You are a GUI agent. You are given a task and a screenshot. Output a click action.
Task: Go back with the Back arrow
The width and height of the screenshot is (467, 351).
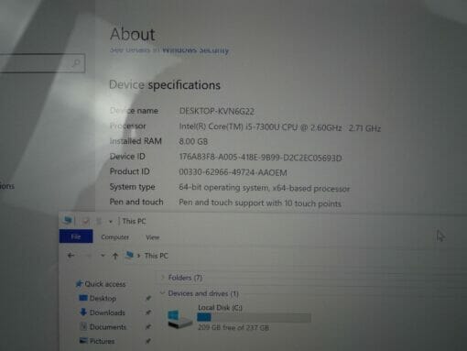[x=71, y=256]
